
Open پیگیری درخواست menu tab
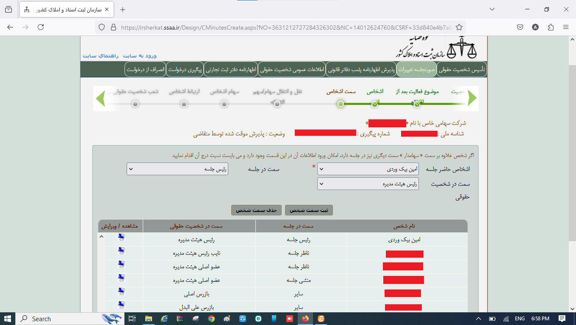tap(185, 69)
